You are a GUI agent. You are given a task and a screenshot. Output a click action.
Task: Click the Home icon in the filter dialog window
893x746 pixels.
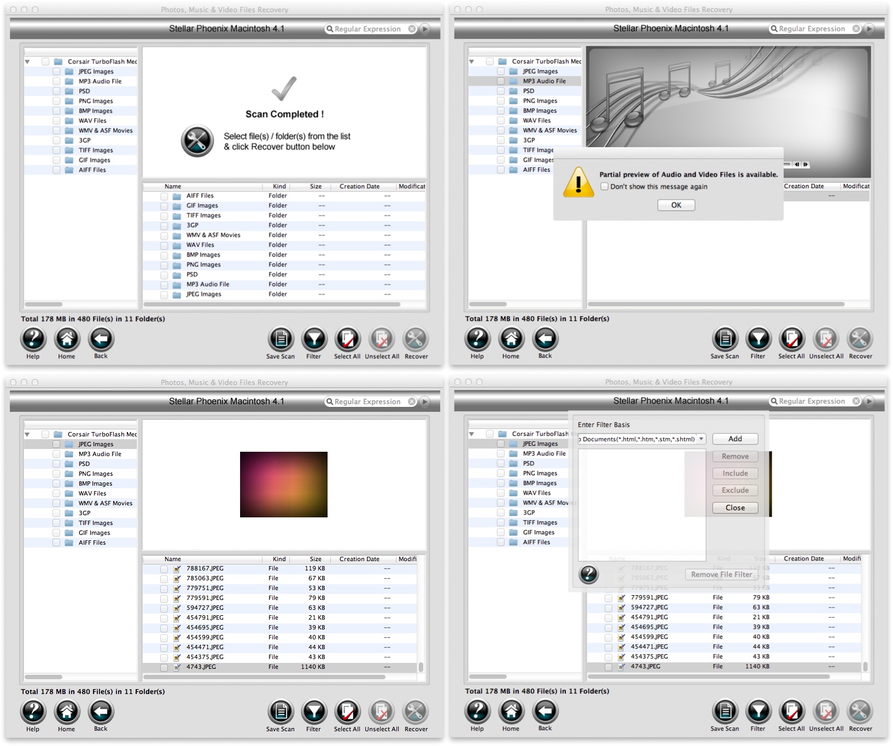[x=511, y=712]
